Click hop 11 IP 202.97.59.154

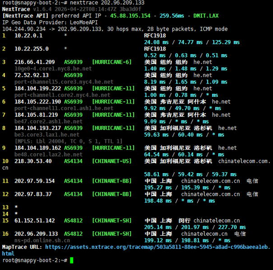(35, 181)
